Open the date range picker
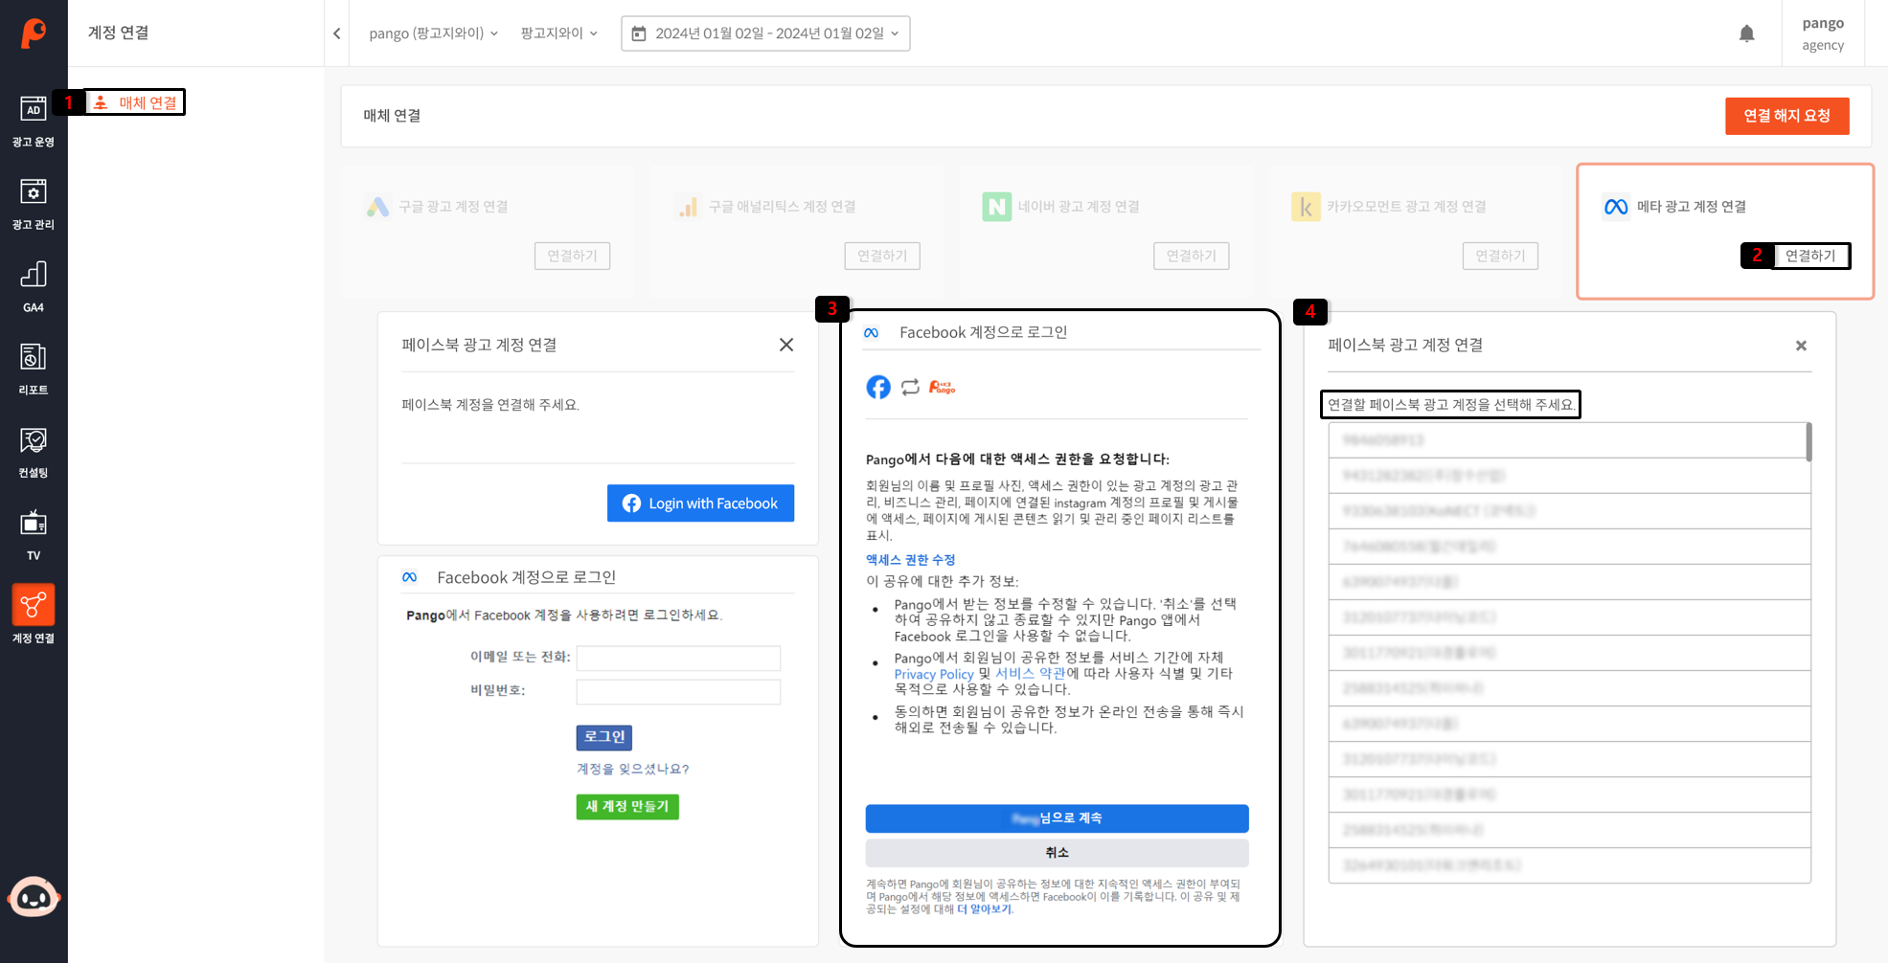Viewport: 1888px width, 963px height. (765, 34)
